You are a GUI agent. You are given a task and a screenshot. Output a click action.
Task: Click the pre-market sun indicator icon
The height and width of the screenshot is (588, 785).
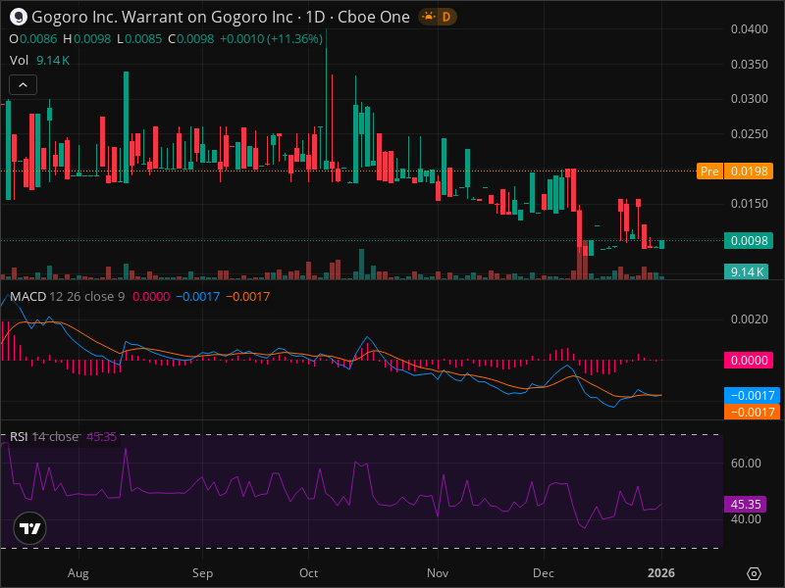pos(429,17)
